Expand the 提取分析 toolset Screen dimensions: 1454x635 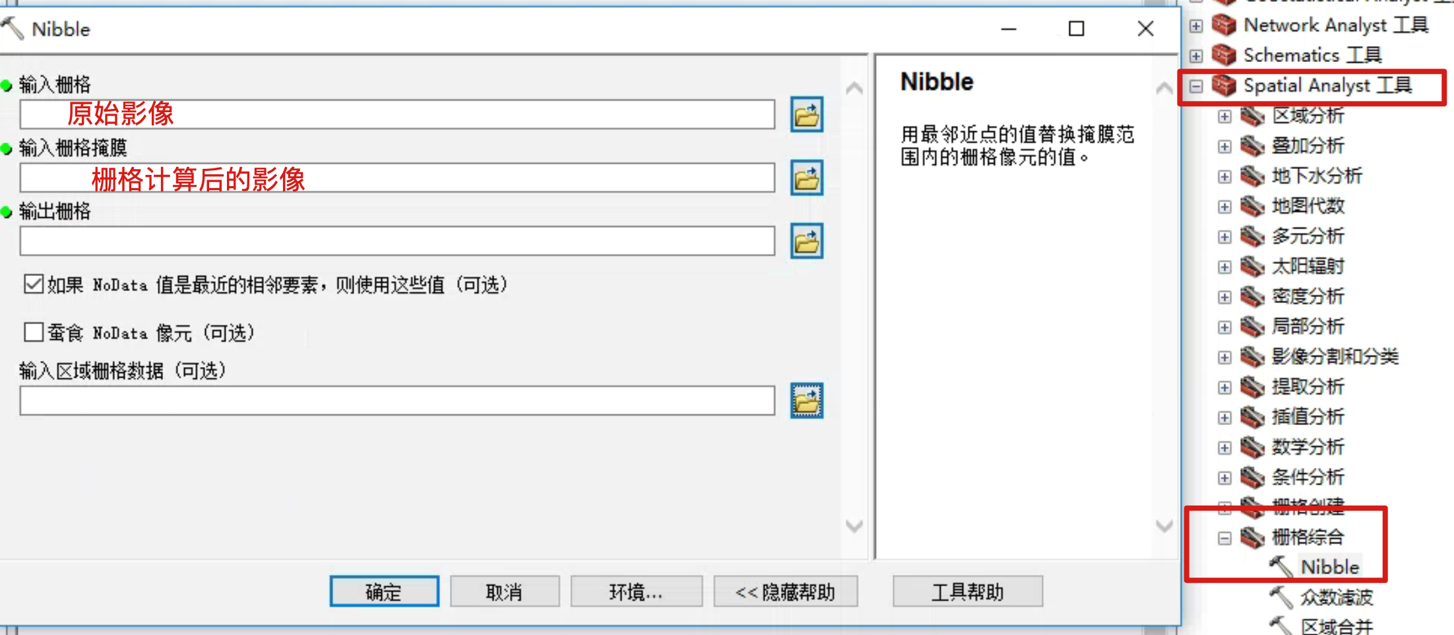click(x=1224, y=387)
